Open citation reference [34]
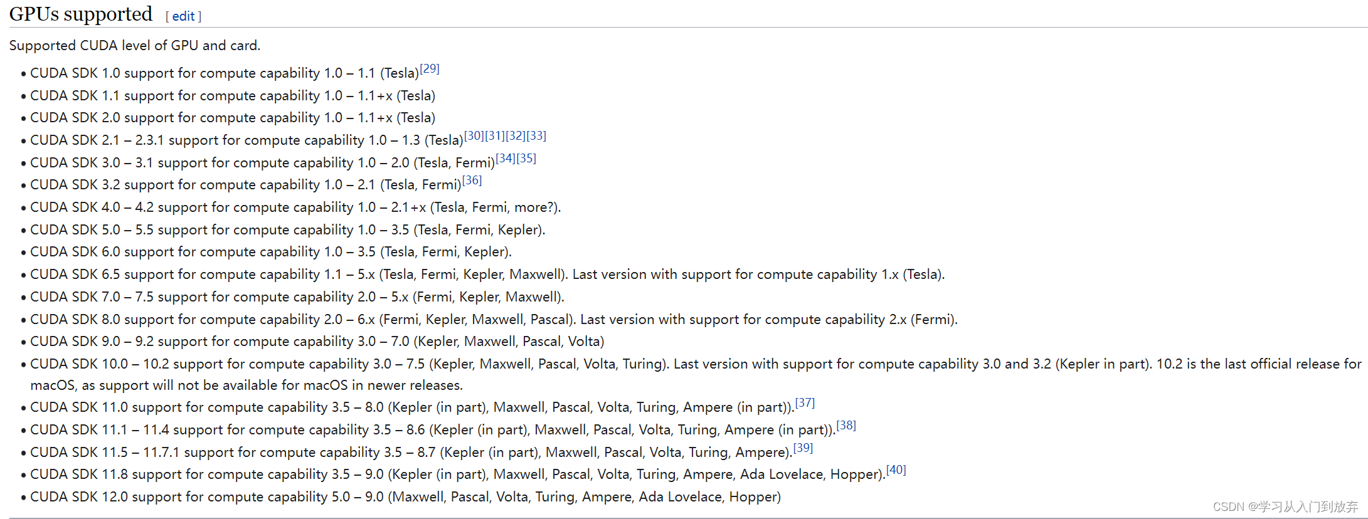 click(x=506, y=158)
